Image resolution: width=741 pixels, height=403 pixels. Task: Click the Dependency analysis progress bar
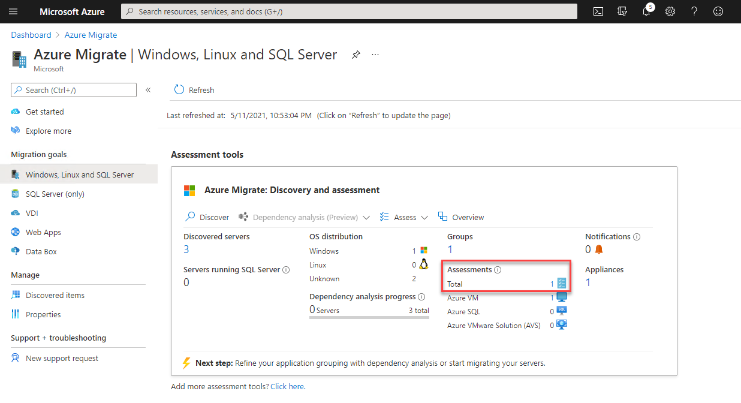[369, 317]
